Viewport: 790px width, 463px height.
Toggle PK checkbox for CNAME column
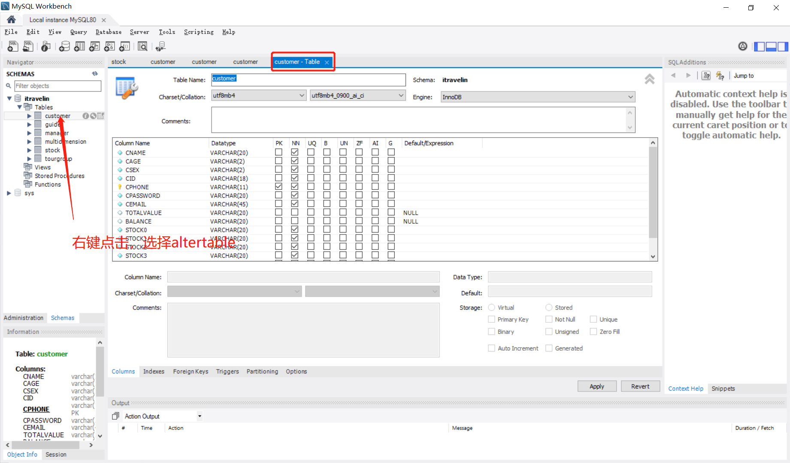coord(278,152)
